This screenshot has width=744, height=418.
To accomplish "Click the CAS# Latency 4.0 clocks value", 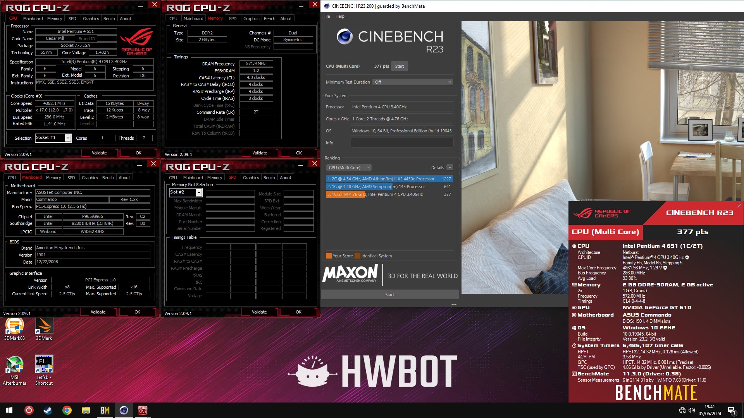I will [256, 77].
